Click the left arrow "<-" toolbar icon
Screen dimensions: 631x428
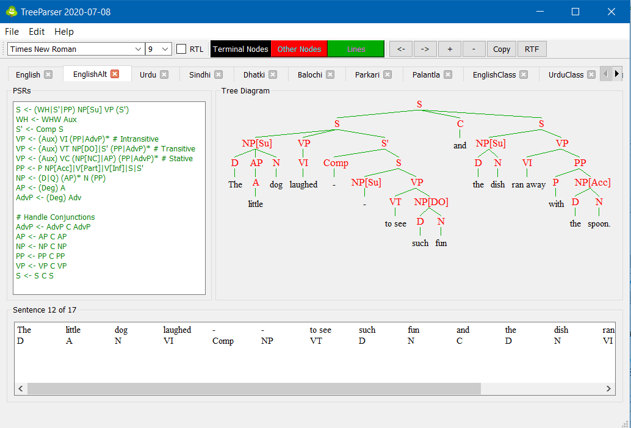tap(400, 49)
